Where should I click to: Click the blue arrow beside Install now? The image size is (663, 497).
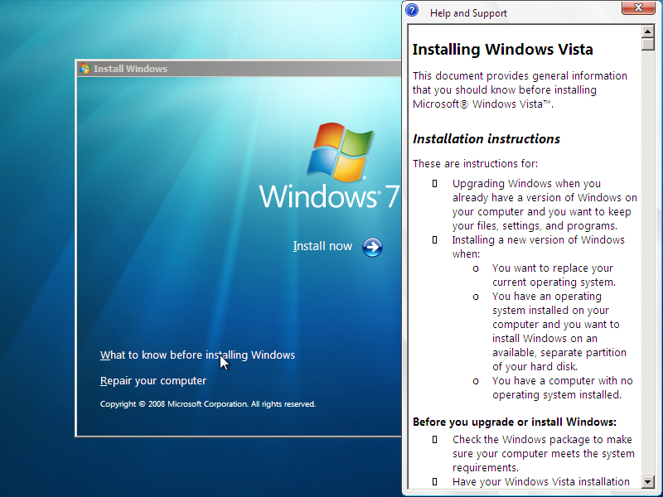(x=372, y=247)
